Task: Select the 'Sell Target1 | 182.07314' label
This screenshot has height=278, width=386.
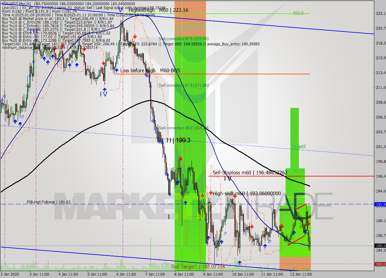Action: click(x=198, y=267)
